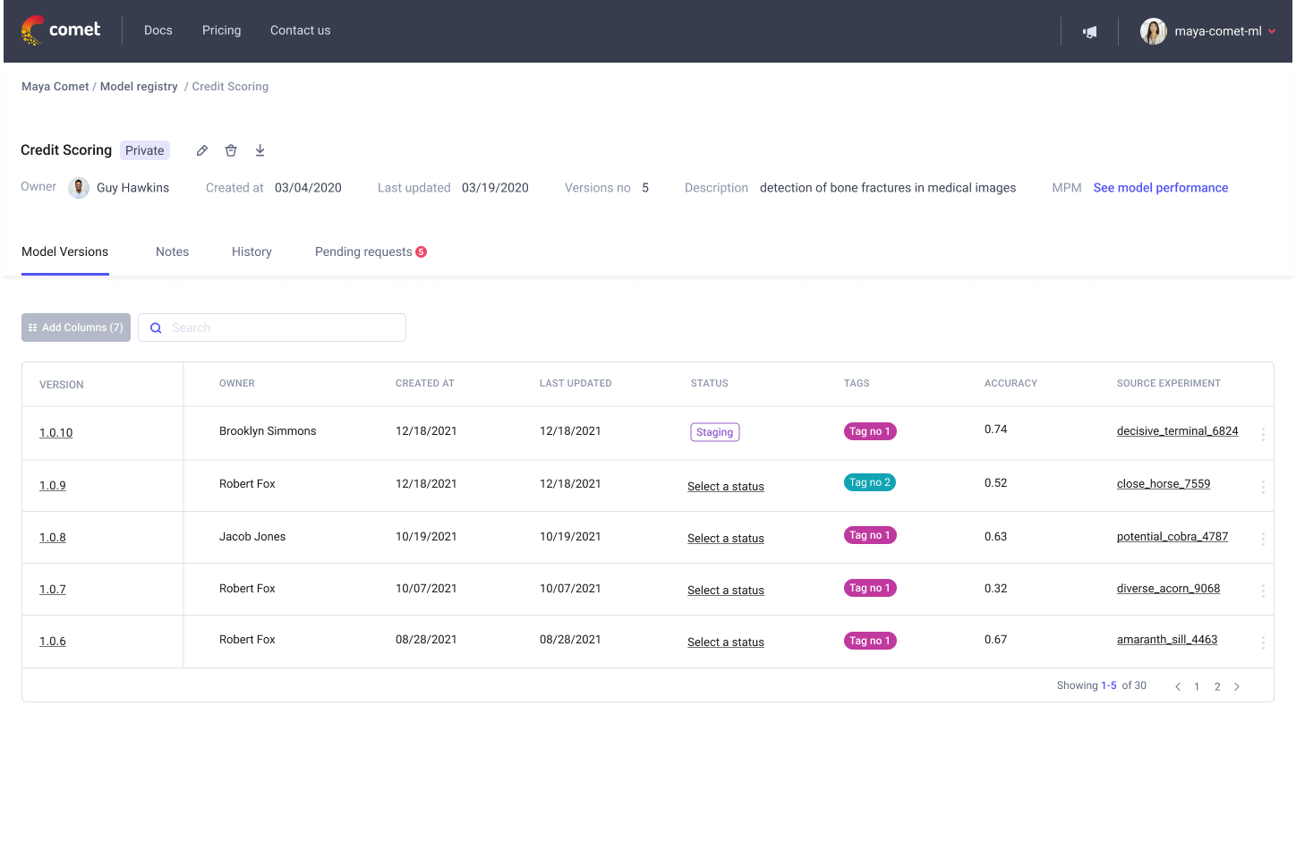The width and height of the screenshot is (1296, 859).
Task: Click the See model performance link
Action: 1161,187
